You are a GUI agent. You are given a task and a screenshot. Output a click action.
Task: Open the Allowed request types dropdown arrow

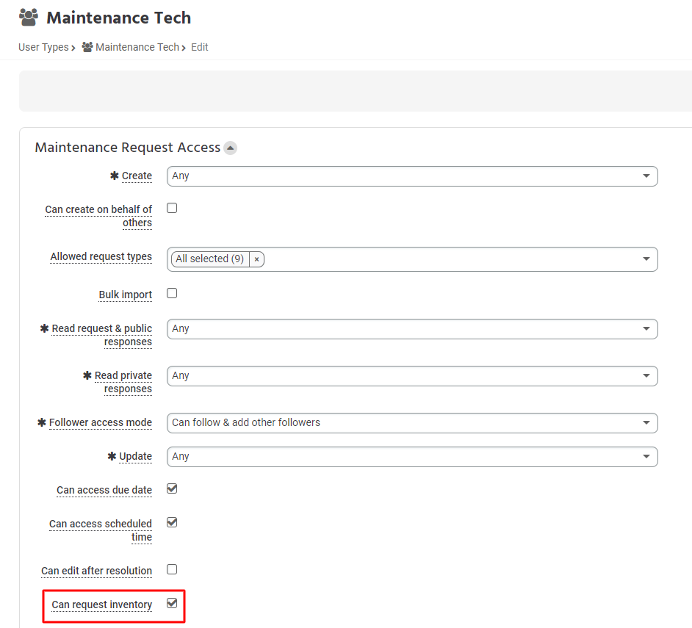click(x=646, y=259)
